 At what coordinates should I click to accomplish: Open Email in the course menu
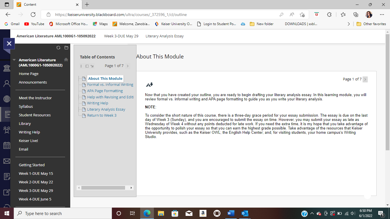tap(23, 149)
